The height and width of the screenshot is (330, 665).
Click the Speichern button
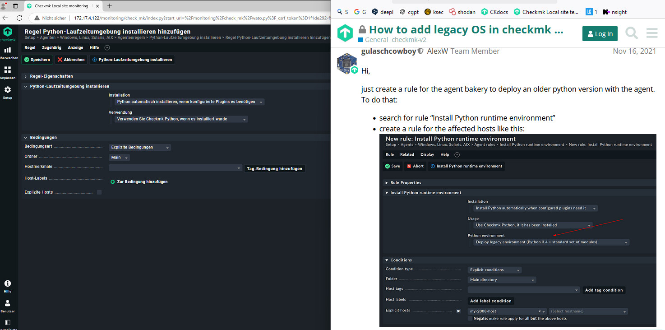37,59
